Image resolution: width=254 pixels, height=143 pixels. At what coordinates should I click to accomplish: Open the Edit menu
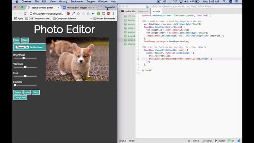44,2
